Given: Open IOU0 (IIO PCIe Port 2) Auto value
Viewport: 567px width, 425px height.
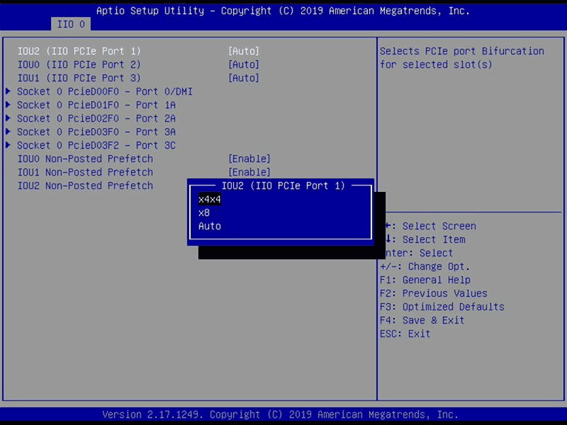Looking at the screenshot, I should pos(243,64).
